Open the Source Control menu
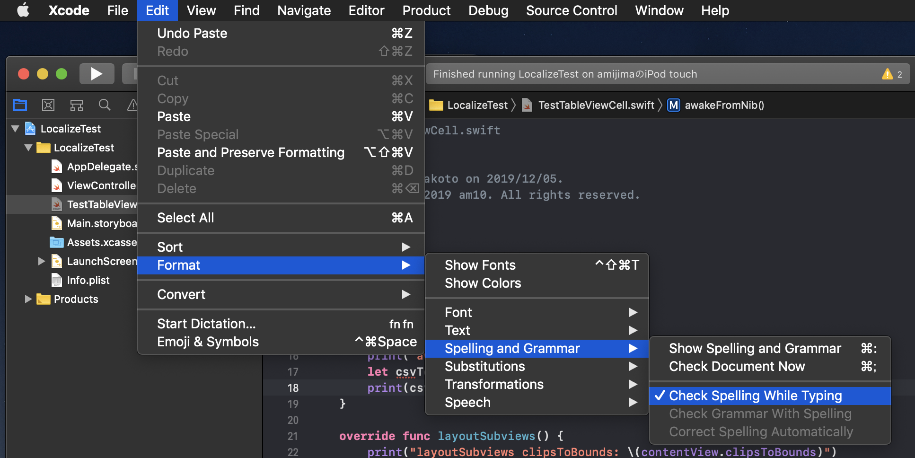Viewport: 915px width, 458px height. tap(572, 10)
